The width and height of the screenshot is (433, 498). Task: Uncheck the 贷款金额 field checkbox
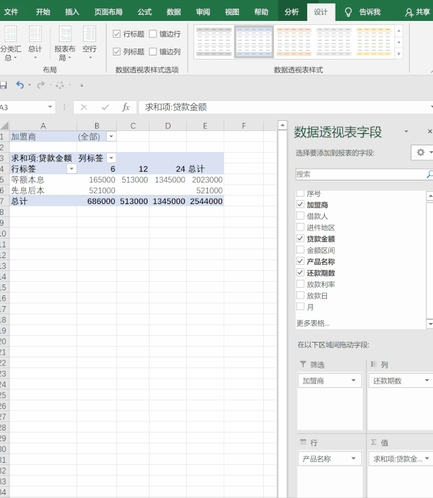pos(300,239)
